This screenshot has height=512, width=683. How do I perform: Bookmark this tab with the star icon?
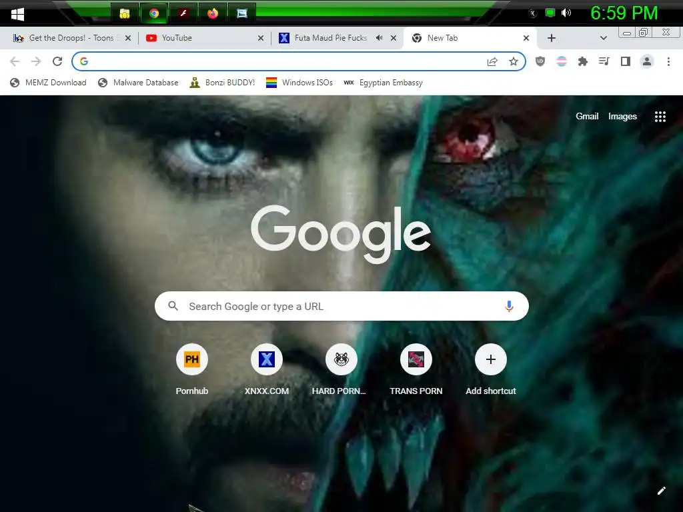click(514, 61)
